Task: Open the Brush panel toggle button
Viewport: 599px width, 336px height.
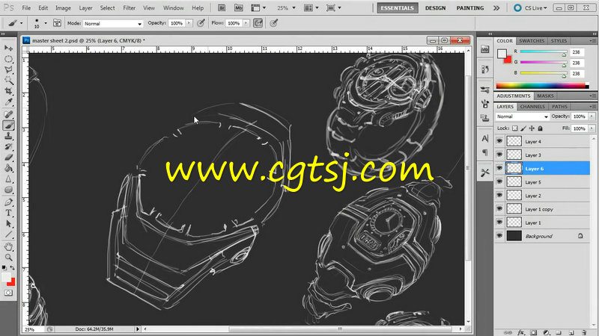Action: (x=57, y=23)
